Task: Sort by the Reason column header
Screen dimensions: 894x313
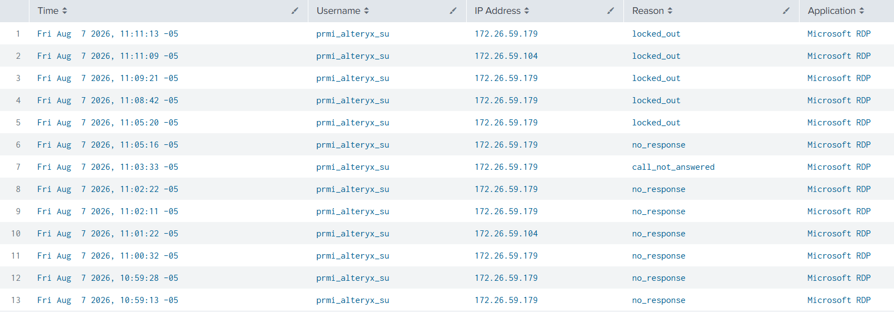Action: pos(652,11)
